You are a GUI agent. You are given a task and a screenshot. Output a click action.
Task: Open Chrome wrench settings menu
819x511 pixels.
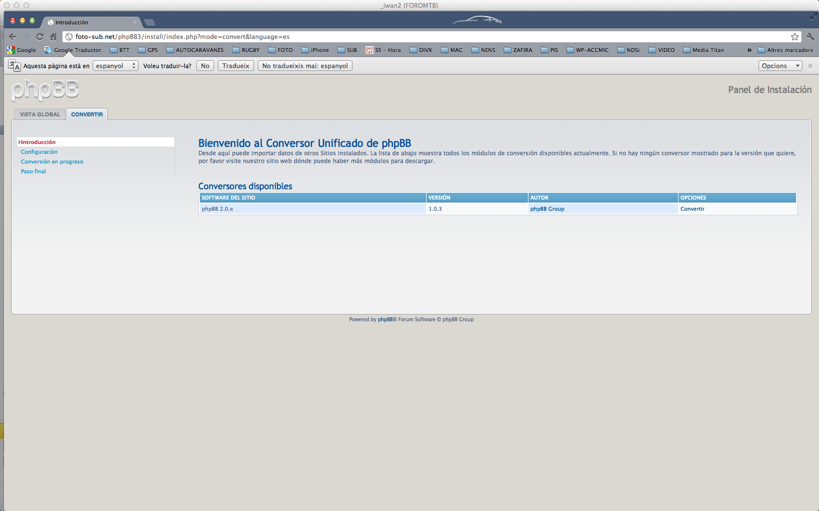coord(810,36)
